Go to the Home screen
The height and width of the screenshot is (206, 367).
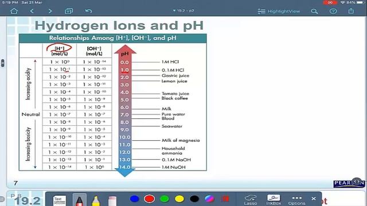(14, 11)
